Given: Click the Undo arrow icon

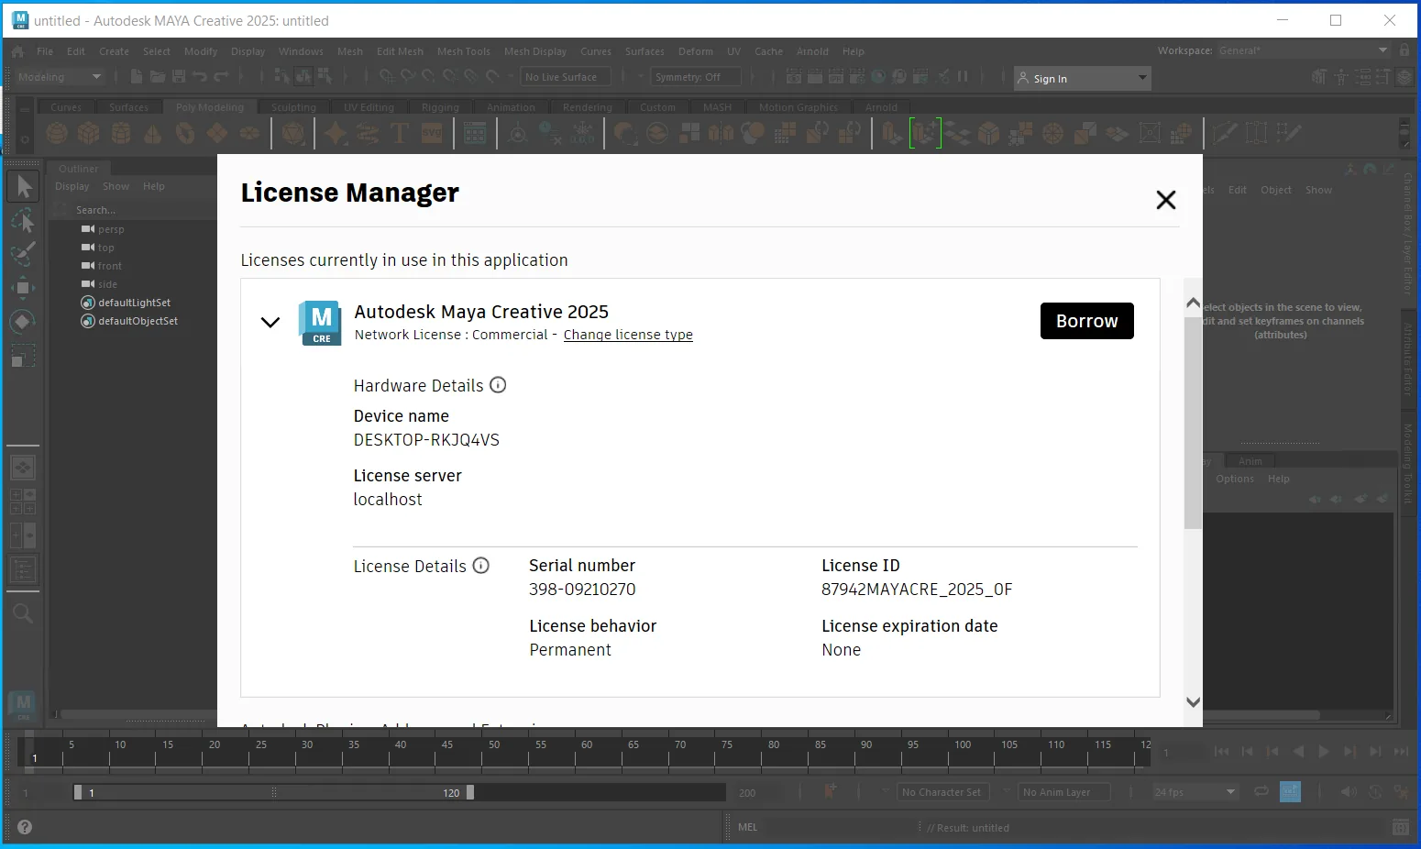Looking at the screenshot, I should pos(200,77).
